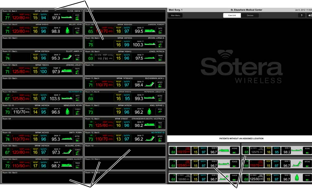The image size is (312, 189).
Task: Select the empty Room 100 / Bed C tile
Action: point(42,43)
